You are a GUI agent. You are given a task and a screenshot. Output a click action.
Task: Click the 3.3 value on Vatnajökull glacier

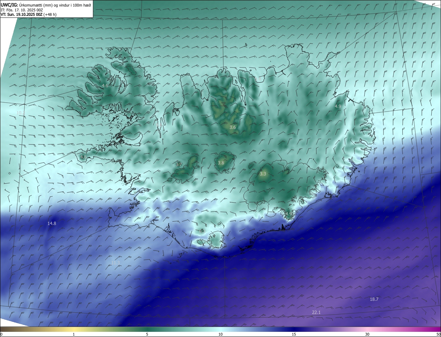pyautogui.click(x=263, y=174)
